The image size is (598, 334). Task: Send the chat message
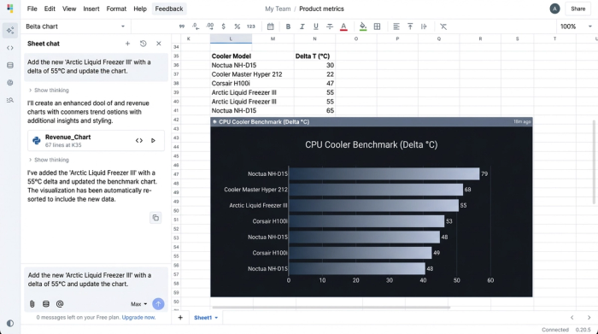point(158,304)
